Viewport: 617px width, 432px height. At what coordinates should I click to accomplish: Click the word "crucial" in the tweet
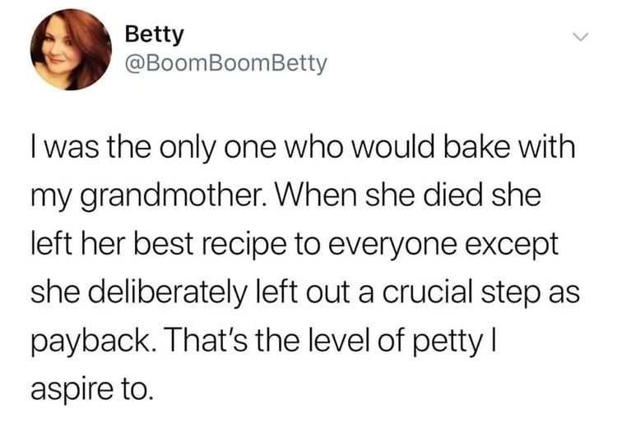[x=427, y=292]
